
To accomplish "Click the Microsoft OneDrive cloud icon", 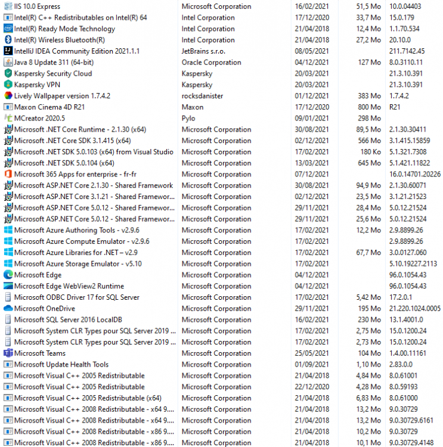I will [8, 308].
